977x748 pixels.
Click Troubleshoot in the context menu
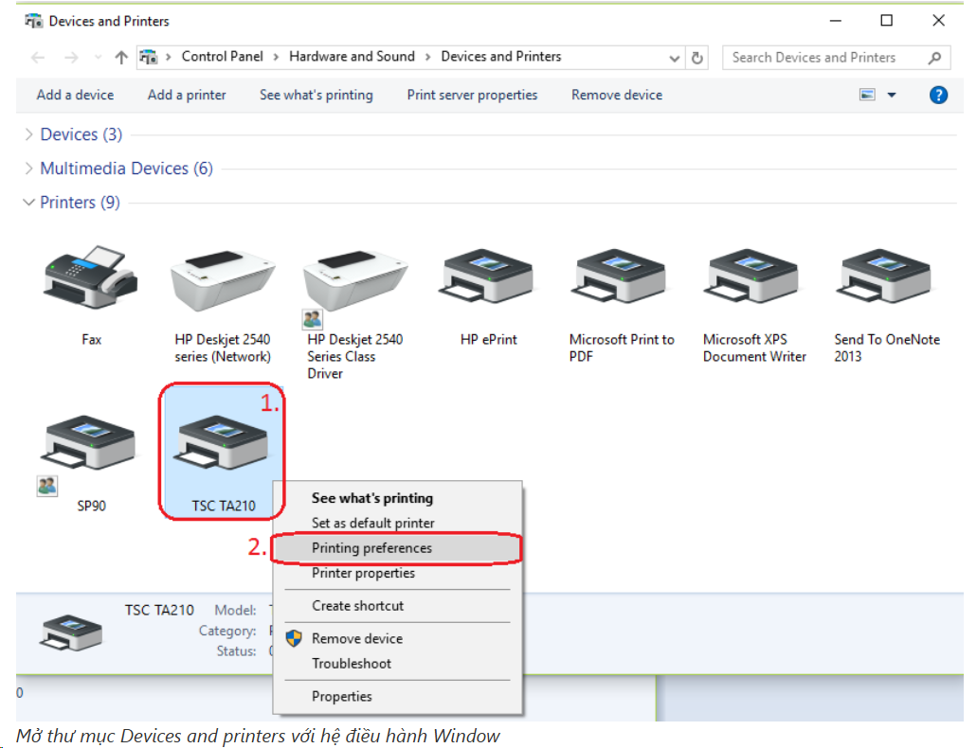tap(352, 664)
